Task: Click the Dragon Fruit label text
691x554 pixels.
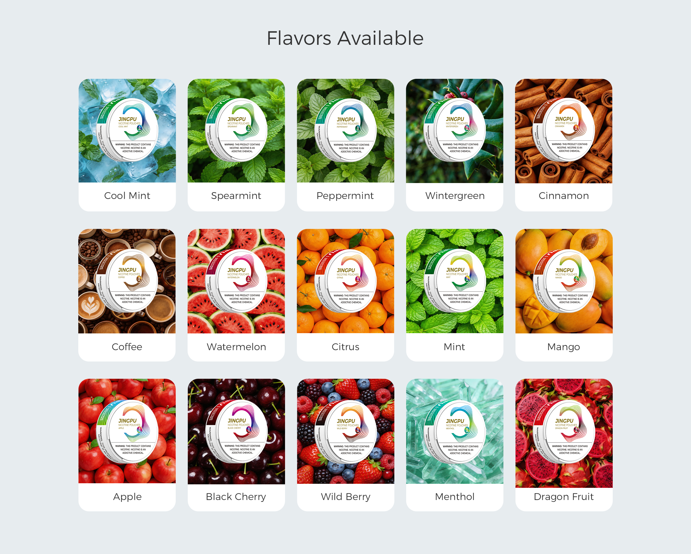Action: pos(564,496)
